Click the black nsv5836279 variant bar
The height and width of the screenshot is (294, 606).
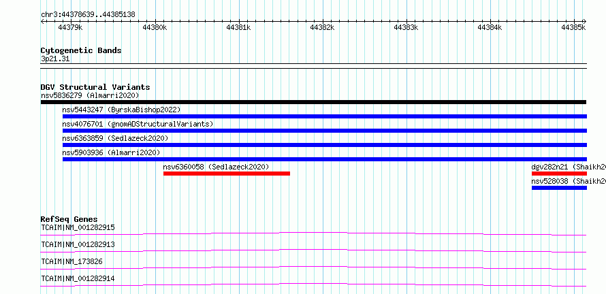[x=313, y=102]
